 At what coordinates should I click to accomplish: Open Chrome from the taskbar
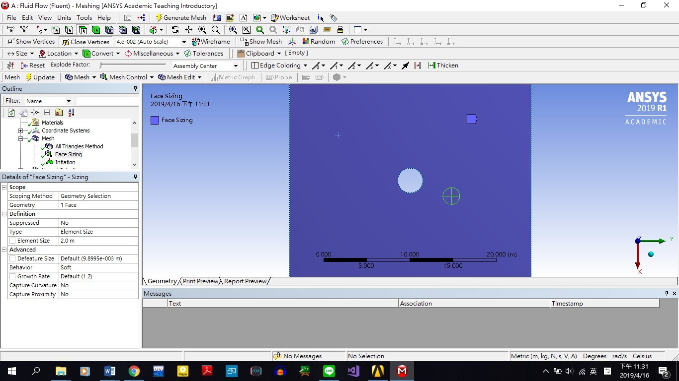pyautogui.click(x=134, y=371)
